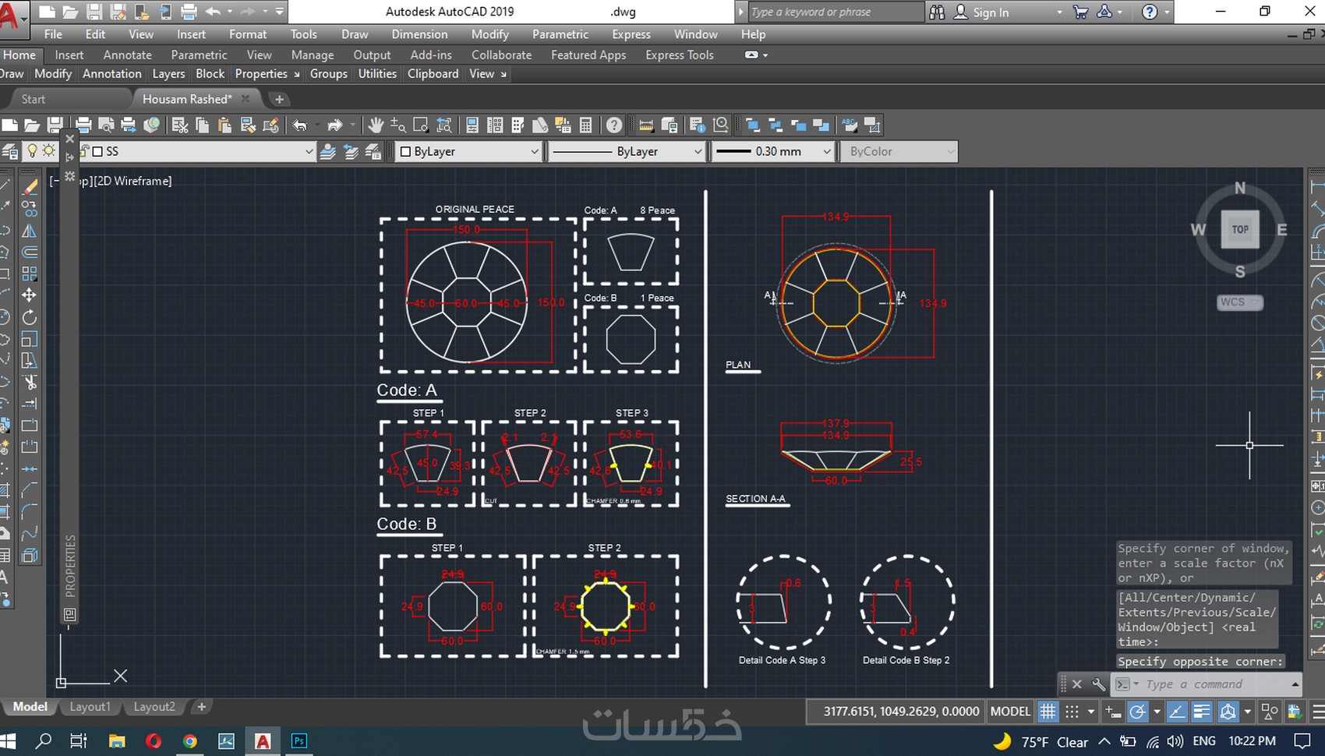
Task: Toggle dynamic input in status bar
Action: [1113, 711]
